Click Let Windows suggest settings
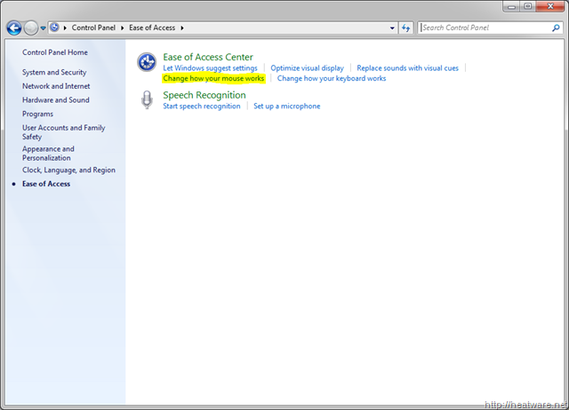Viewport: 569px width, 410px height. pos(210,67)
